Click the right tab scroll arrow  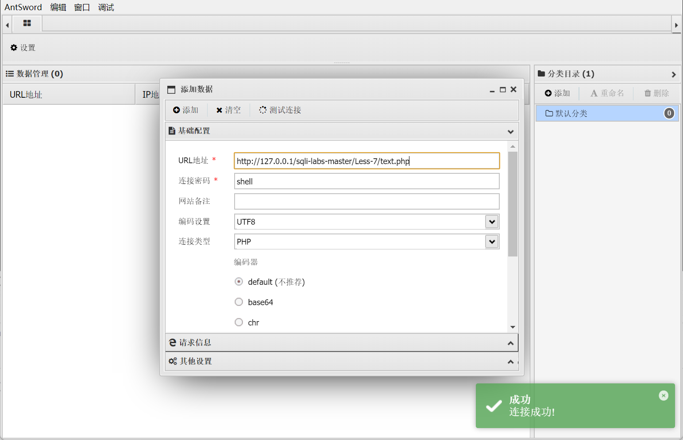coord(676,25)
